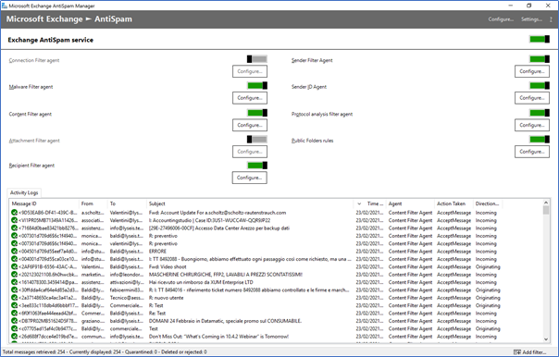559x357 pixels.
Task: Open Configure... in the top header bar
Action: click(501, 19)
